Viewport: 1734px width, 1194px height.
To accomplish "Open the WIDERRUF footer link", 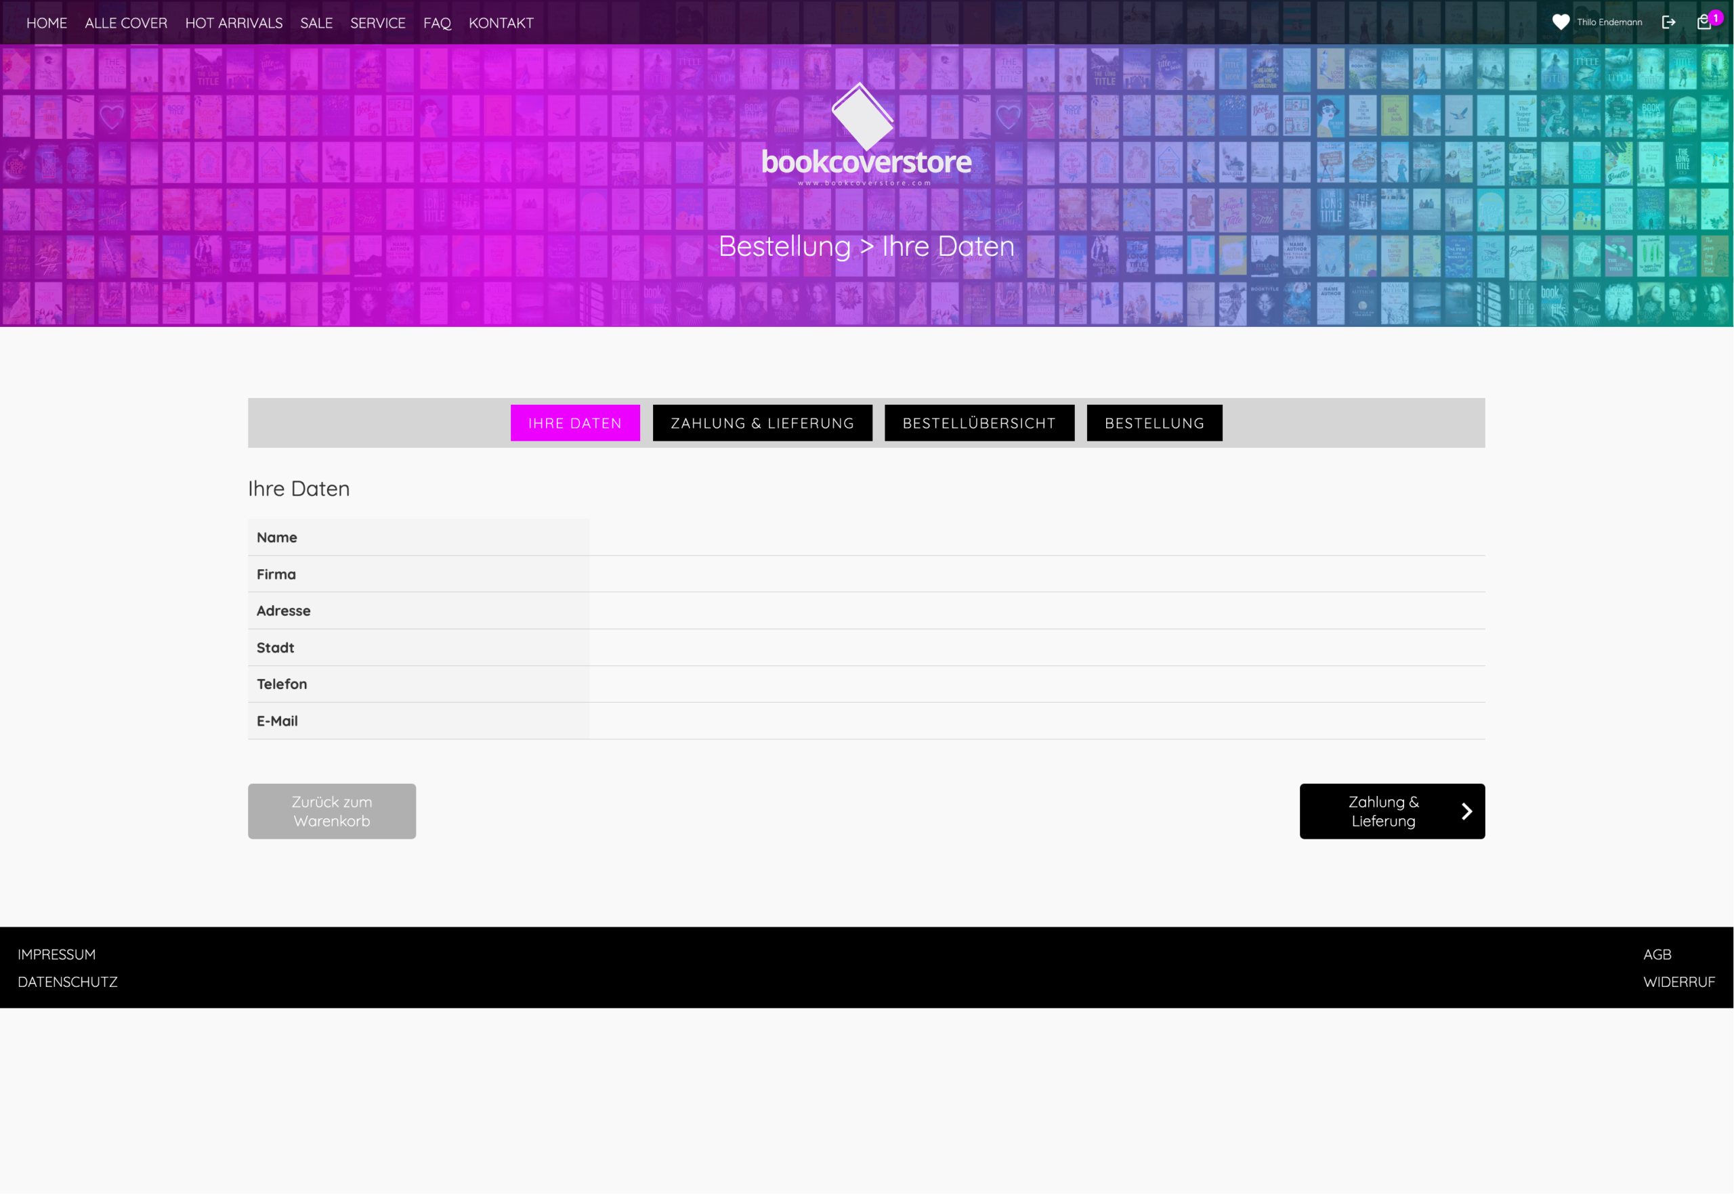I will tap(1678, 981).
